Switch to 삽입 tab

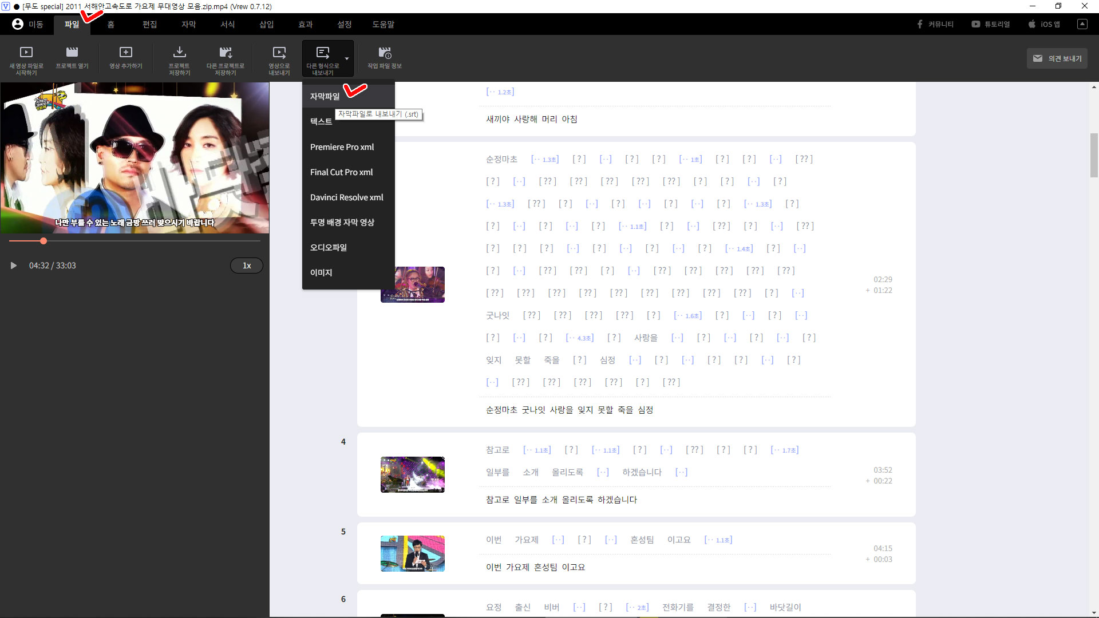coord(267,24)
